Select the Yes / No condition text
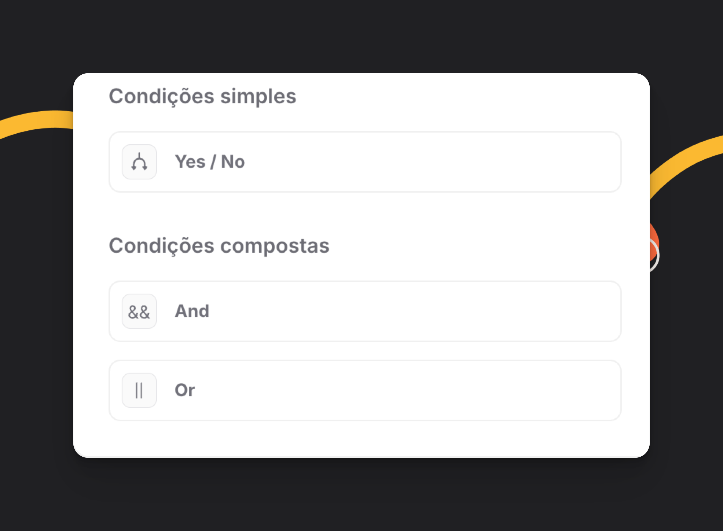The image size is (723, 531). pyautogui.click(x=210, y=162)
